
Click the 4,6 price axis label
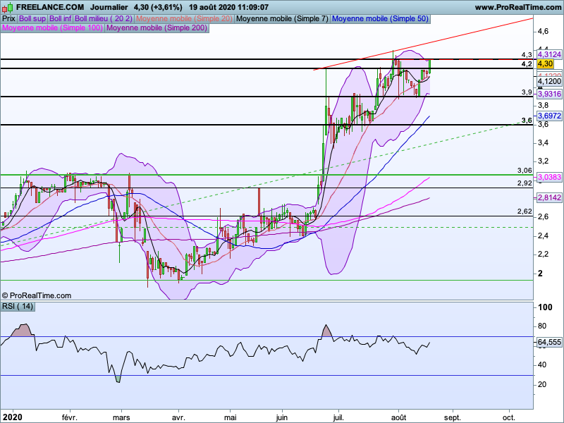(x=543, y=32)
